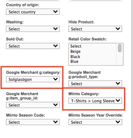The image size is (133, 138).
Task: Click chevron arrow on Hide Product dropdown
Action: click(118, 29)
